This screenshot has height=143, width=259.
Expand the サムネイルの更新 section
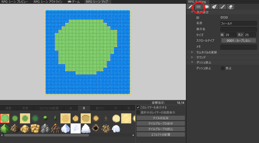pyautogui.click(x=192, y=52)
